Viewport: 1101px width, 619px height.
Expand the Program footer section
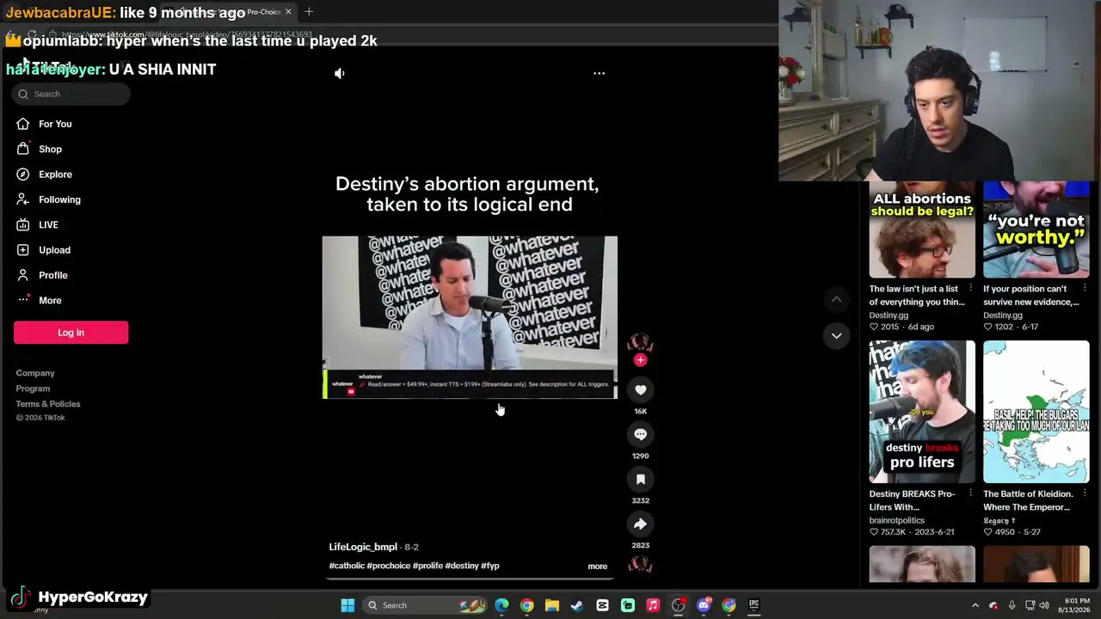[x=33, y=389]
